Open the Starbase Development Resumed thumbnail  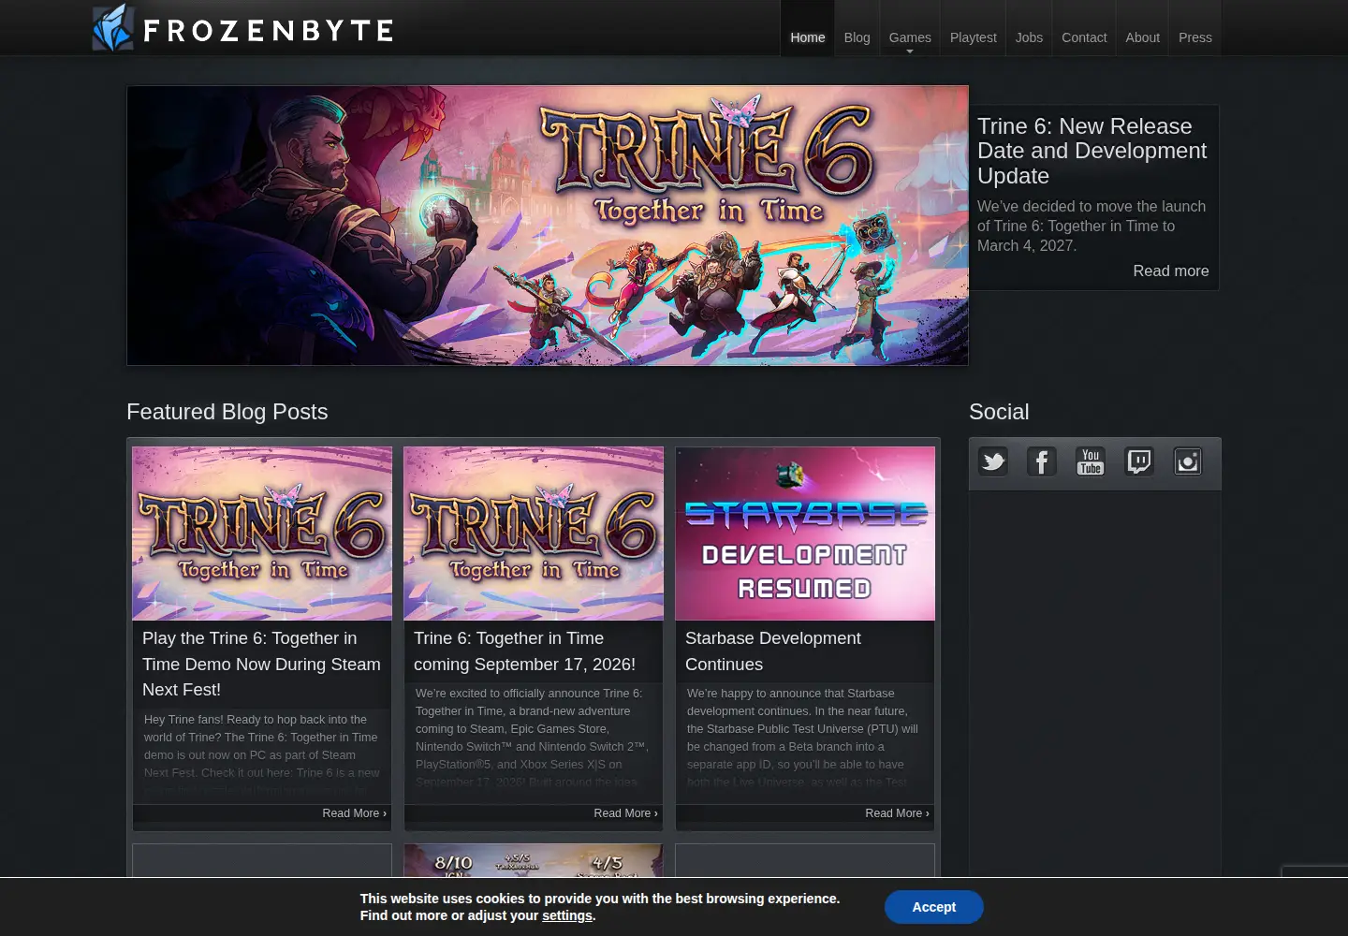coord(805,534)
